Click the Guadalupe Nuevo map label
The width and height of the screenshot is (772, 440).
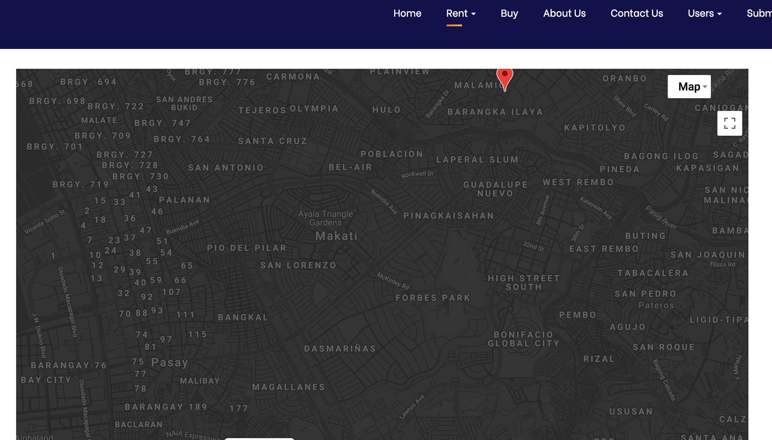click(x=495, y=189)
